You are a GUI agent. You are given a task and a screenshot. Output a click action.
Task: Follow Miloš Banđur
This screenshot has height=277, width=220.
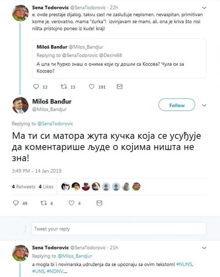[177, 105]
